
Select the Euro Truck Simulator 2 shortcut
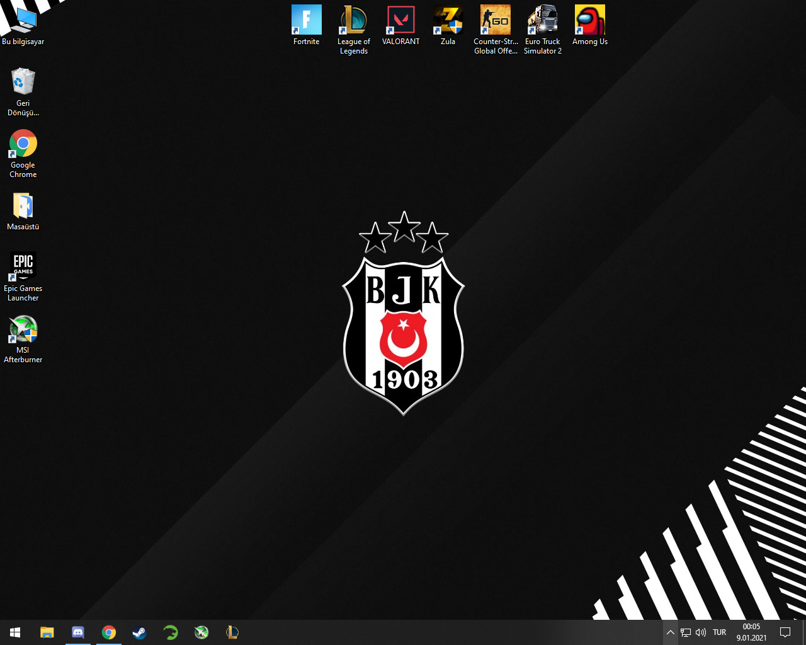[x=543, y=30]
